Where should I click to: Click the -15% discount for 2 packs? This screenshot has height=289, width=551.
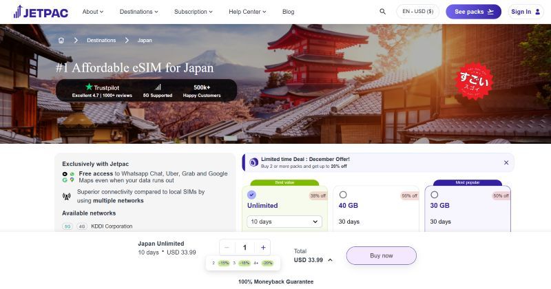(x=224, y=263)
